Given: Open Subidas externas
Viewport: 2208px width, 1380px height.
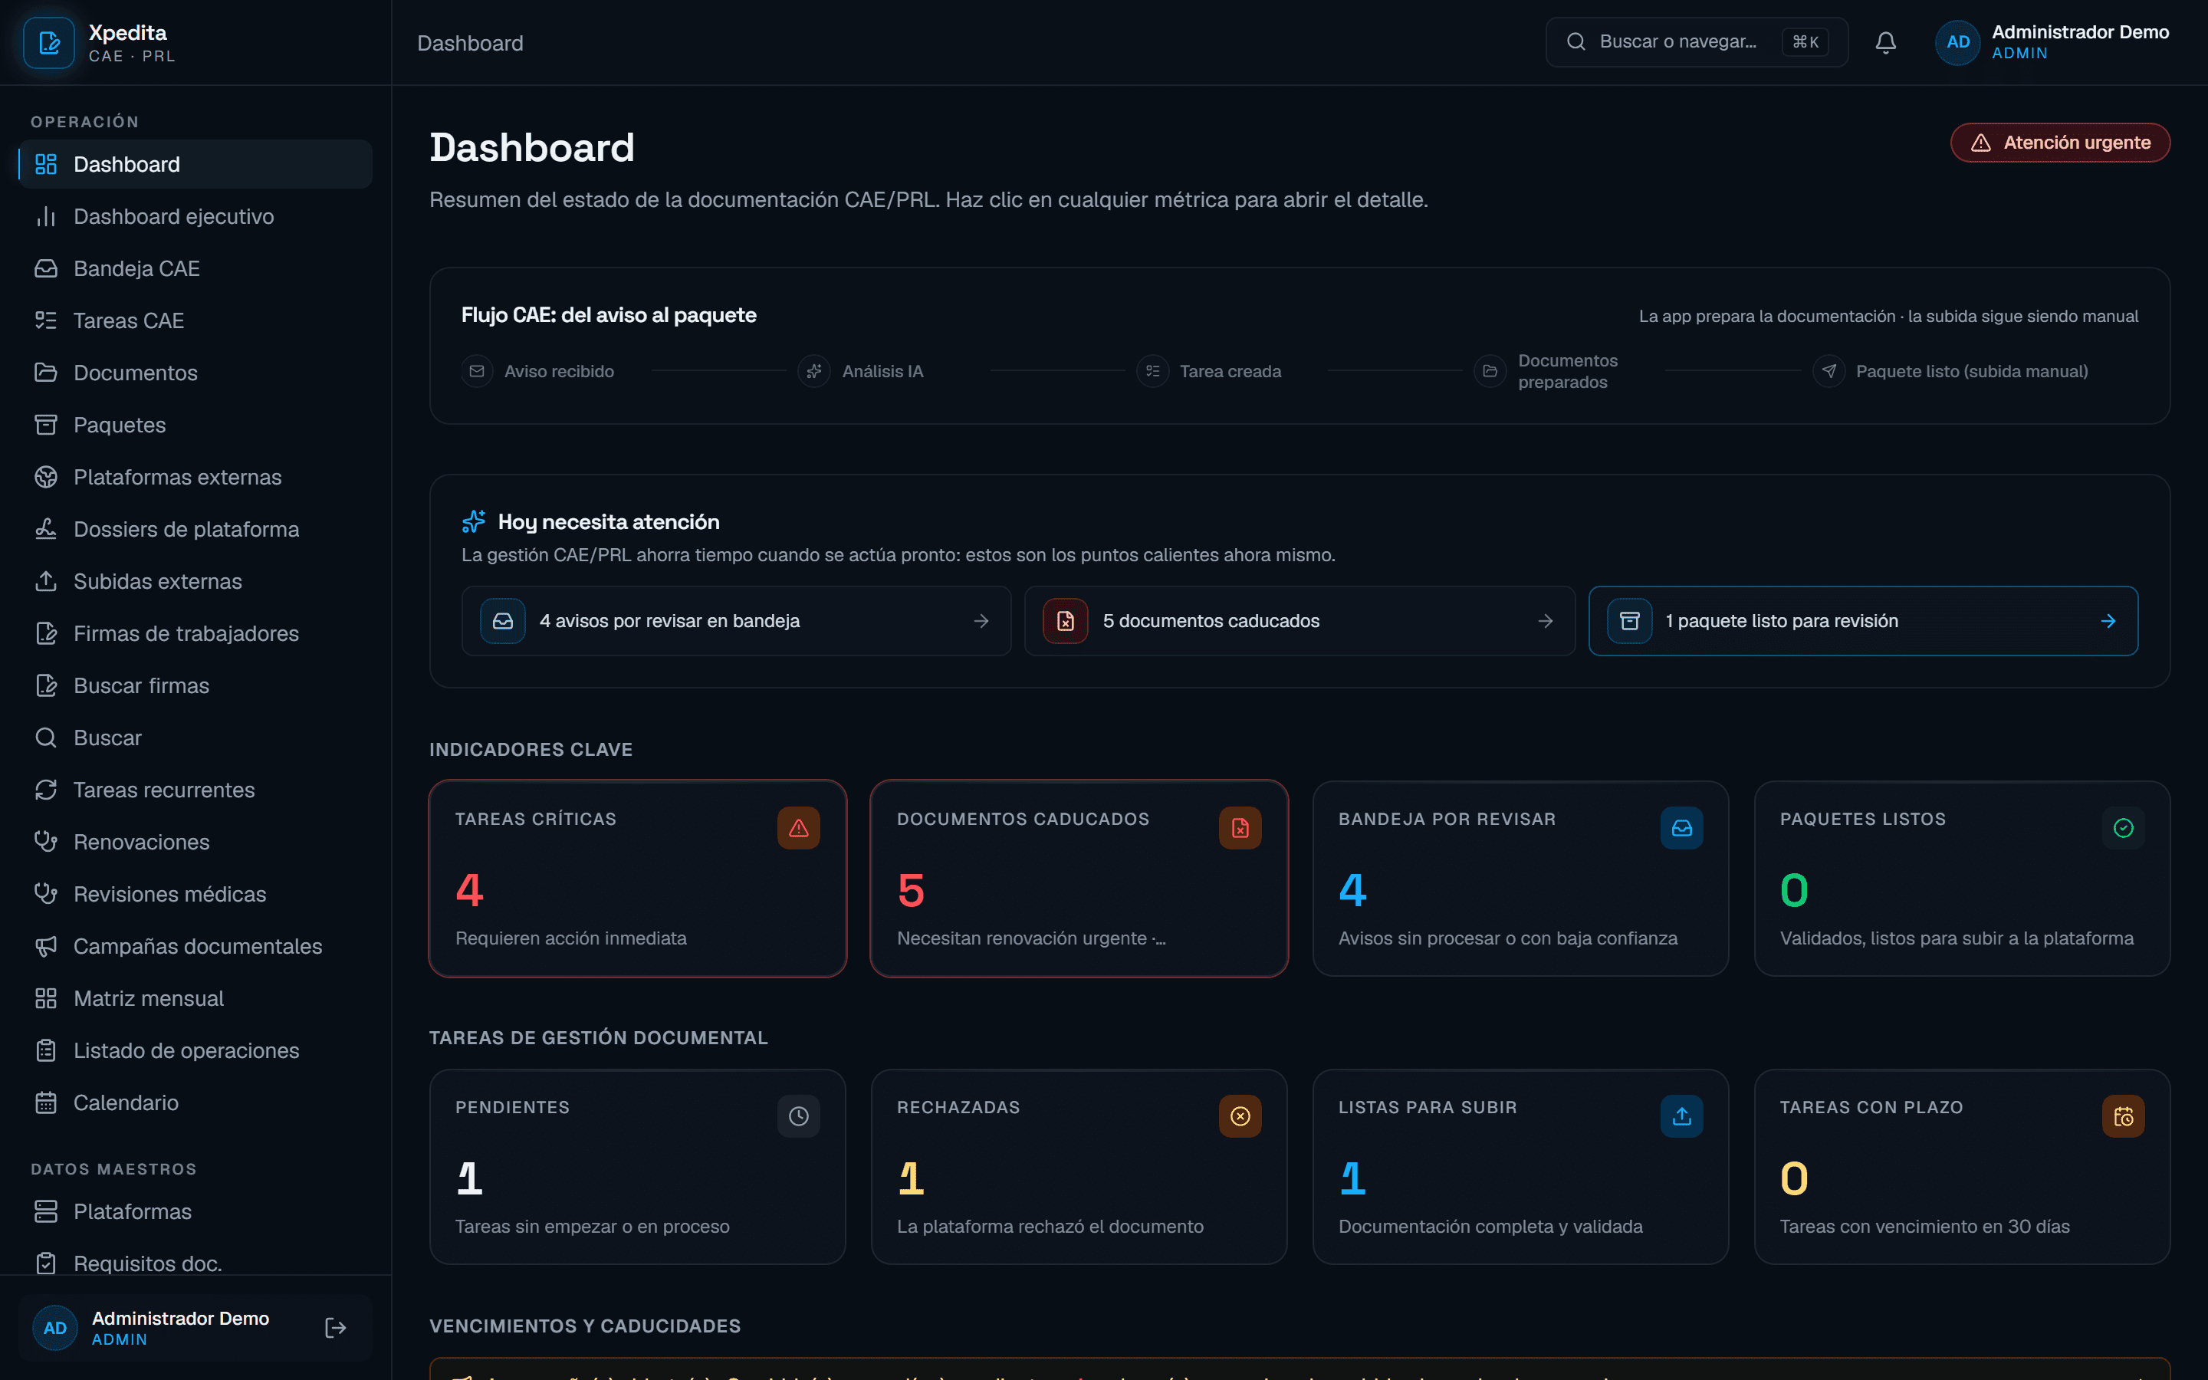Looking at the screenshot, I should 195,581.
